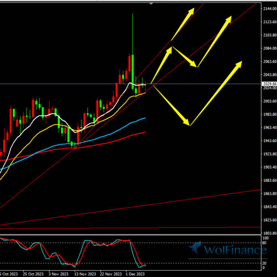Screen dimensions: 277x277
Task: Click the 13 Nov 2023 date label
Action: point(85,274)
